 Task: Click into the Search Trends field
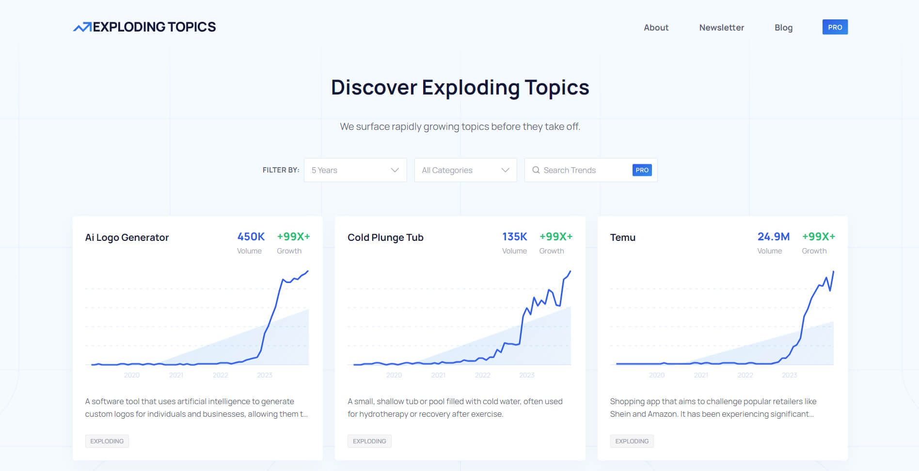click(590, 170)
